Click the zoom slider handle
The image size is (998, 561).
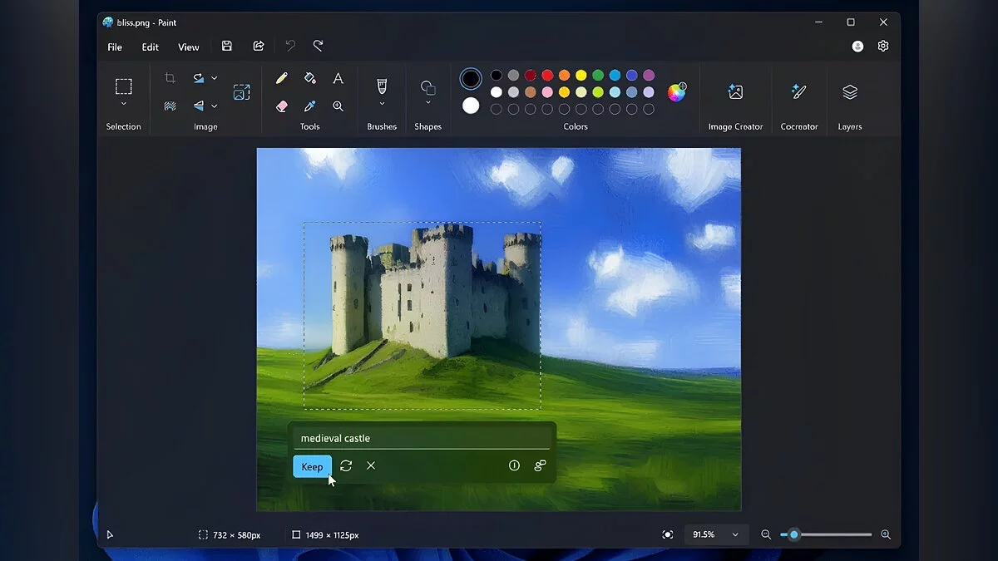click(793, 535)
